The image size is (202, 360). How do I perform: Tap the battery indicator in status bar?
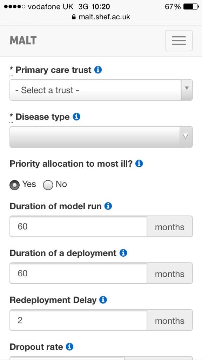(191, 7)
